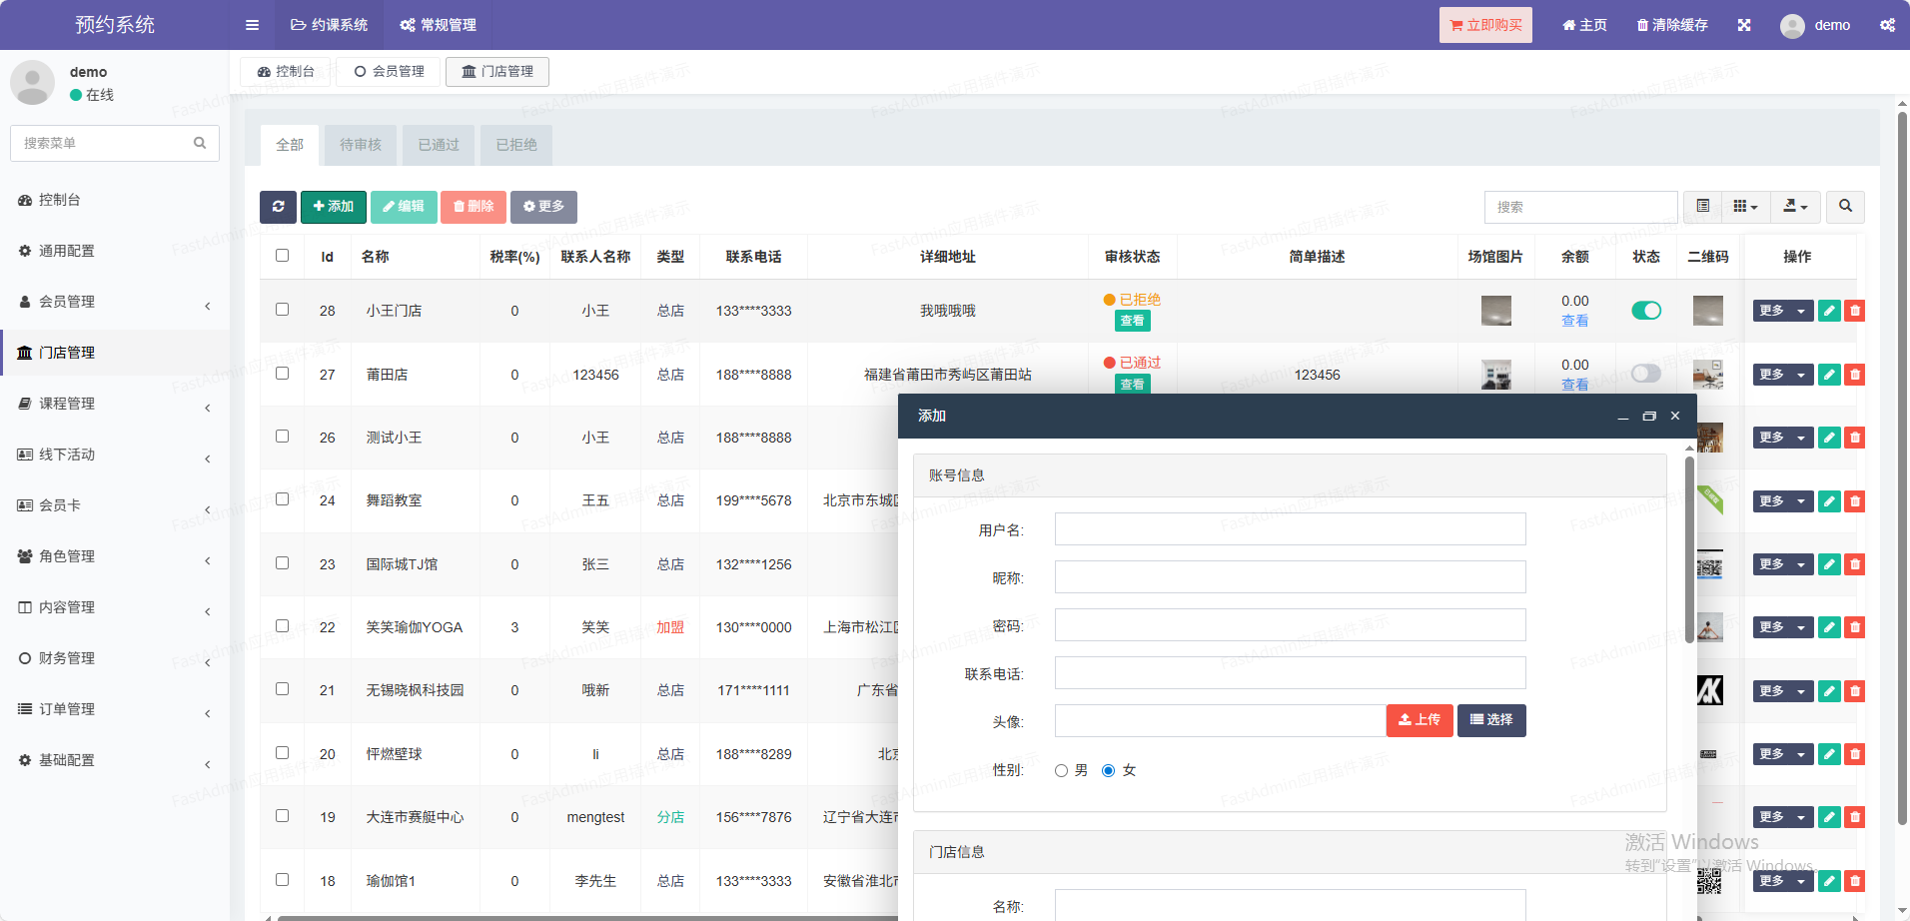
Task: Click the fullscreen icon in top bar
Action: click(x=1744, y=25)
